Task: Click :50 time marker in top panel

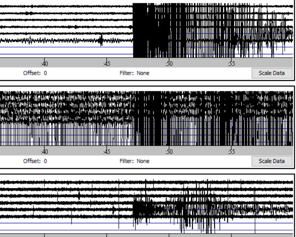Action: [169, 64]
